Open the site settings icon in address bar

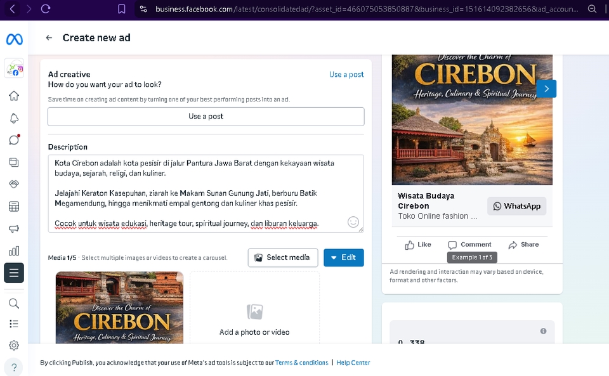(143, 9)
